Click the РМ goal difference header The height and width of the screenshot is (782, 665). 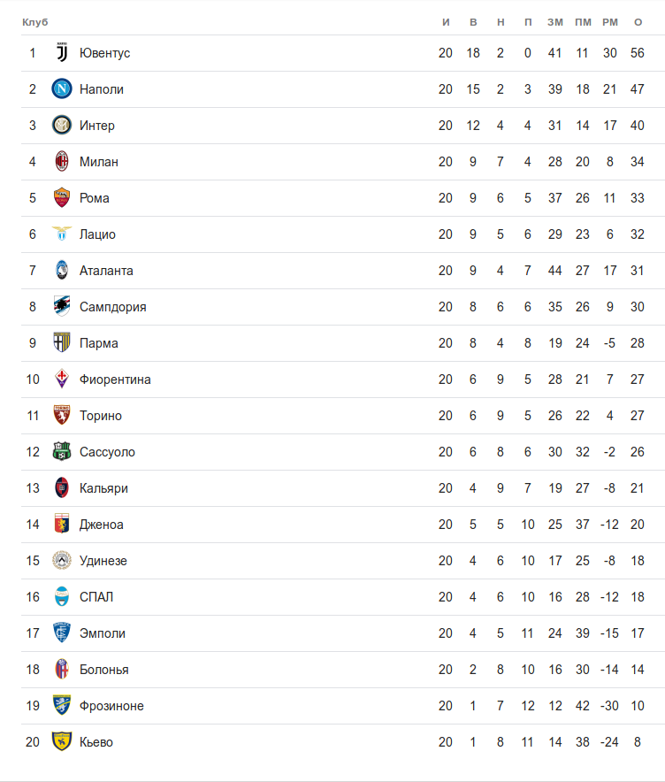610,21
